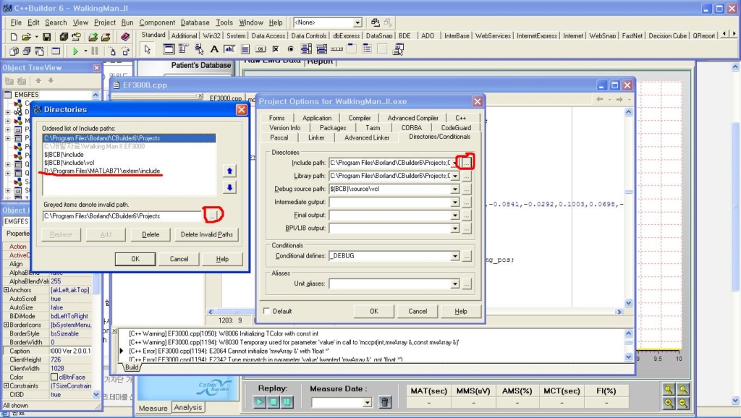Open the Measure Date dropdown
This screenshot has height=418, width=741.
pyautogui.click(x=367, y=402)
